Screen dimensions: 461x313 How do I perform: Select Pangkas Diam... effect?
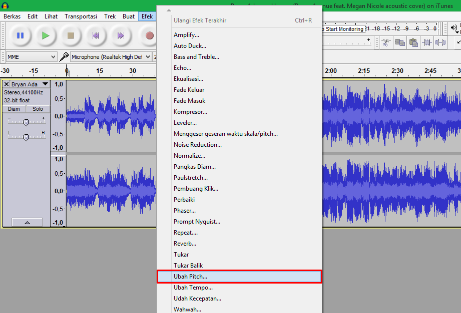pos(239,167)
